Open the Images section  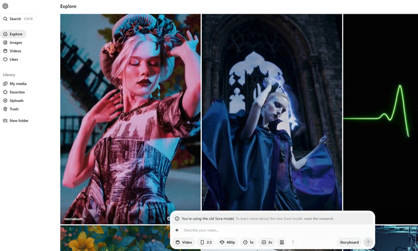pos(15,42)
